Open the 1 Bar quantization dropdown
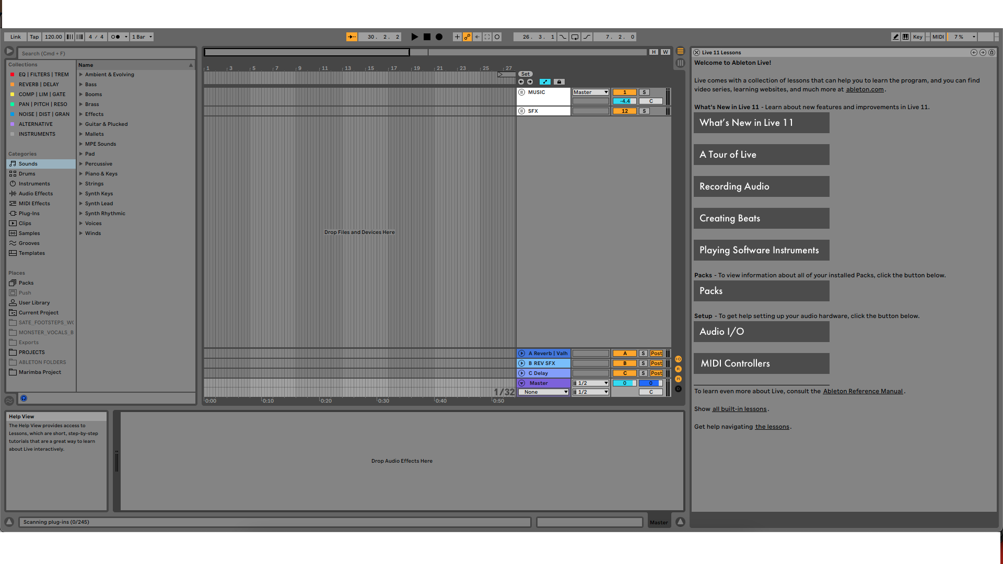The image size is (1003, 564). pyautogui.click(x=142, y=37)
